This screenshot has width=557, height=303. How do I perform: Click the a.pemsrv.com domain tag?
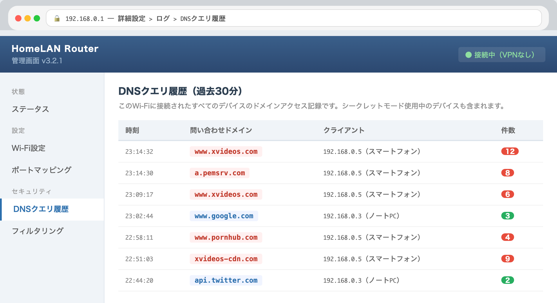pyautogui.click(x=220, y=173)
